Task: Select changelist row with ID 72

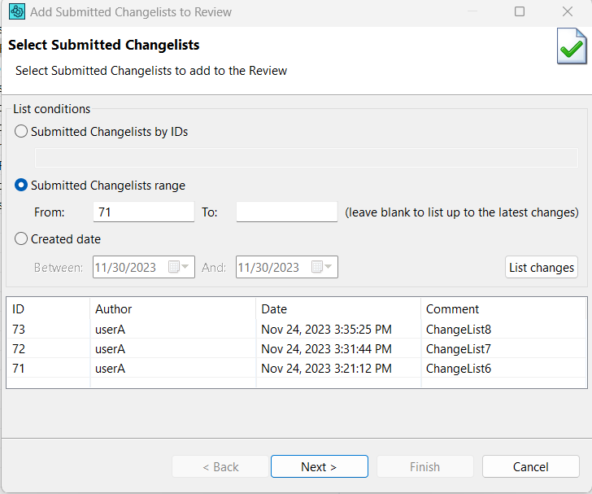Action: coord(296,348)
